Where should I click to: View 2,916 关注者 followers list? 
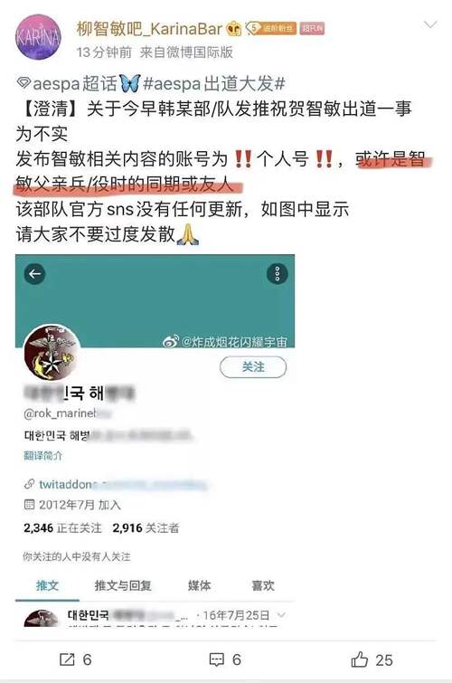(146, 528)
